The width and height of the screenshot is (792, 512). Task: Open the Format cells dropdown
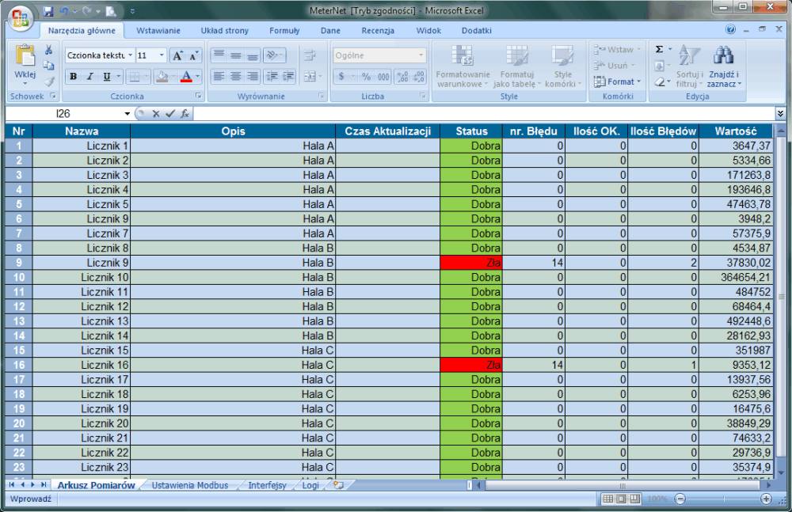coord(617,82)
